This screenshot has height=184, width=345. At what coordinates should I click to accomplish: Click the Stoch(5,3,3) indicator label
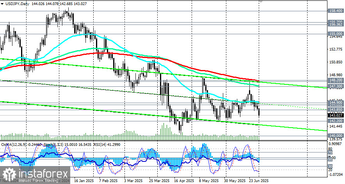tap(54, 145)
